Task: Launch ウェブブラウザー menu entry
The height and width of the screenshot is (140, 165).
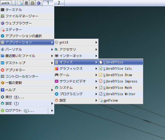Action: click(x=27, y=23)
